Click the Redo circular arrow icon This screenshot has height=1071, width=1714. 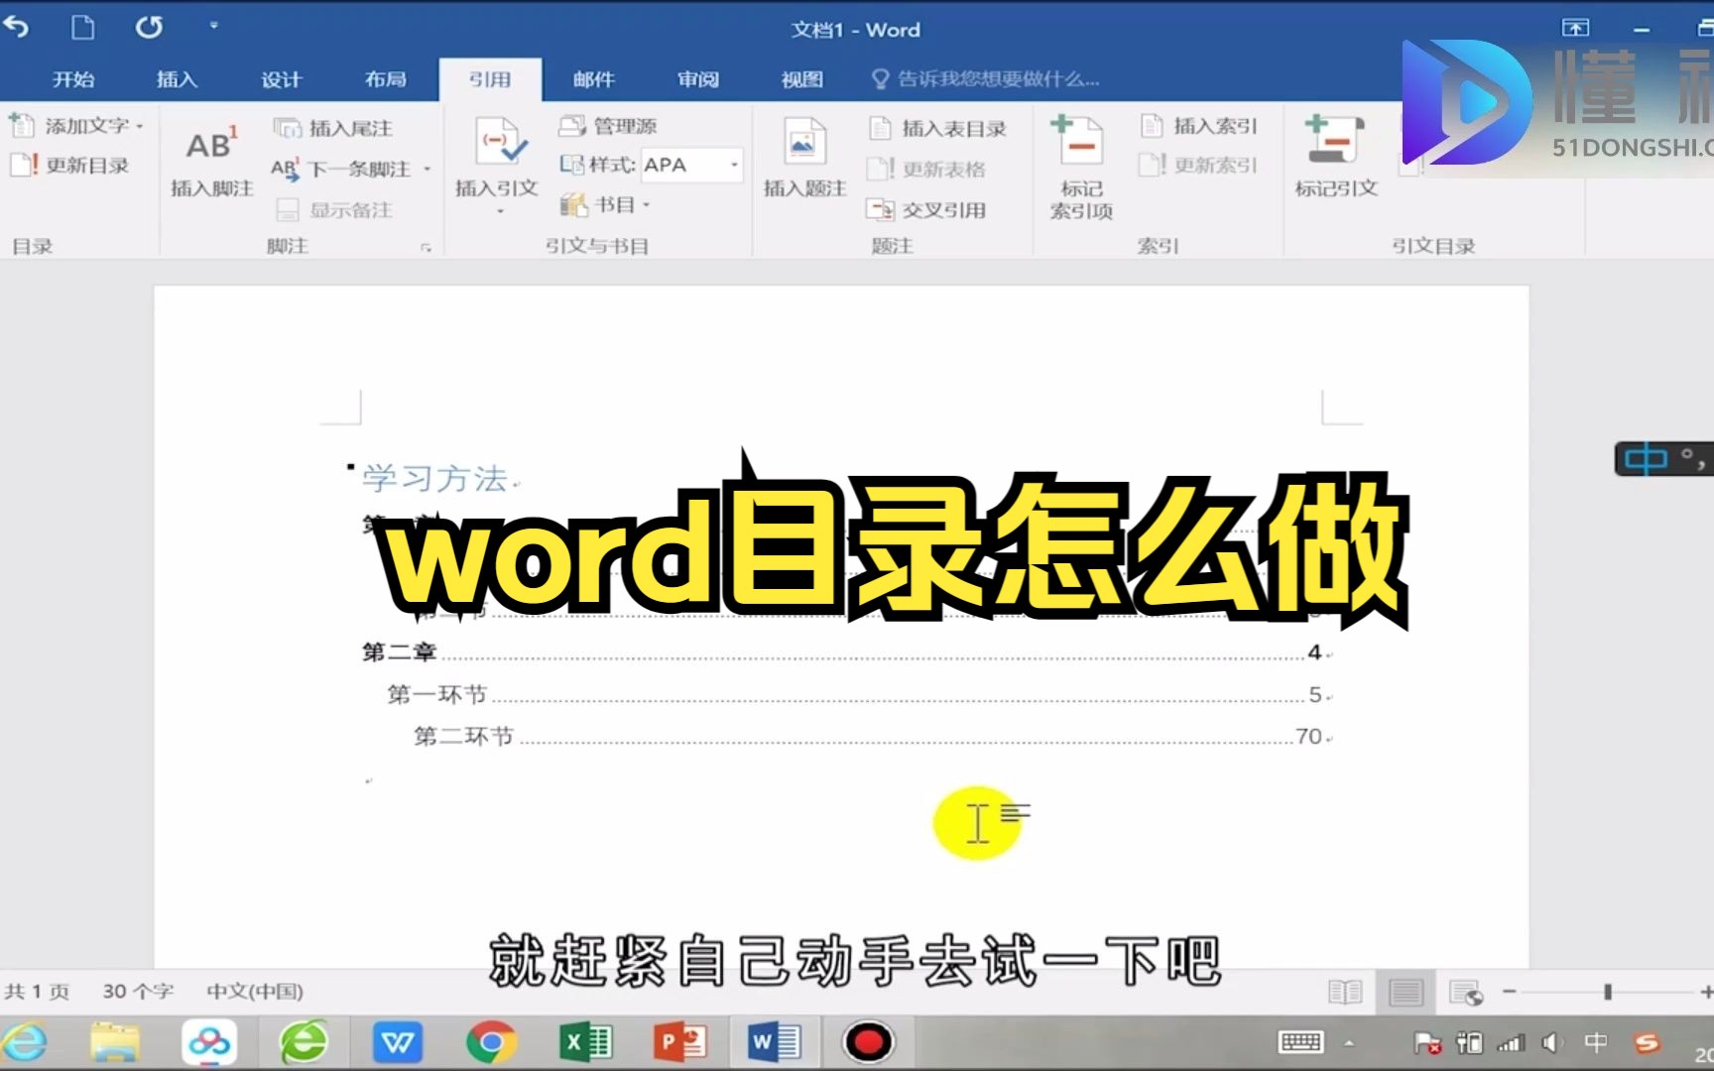pos(149,28)
